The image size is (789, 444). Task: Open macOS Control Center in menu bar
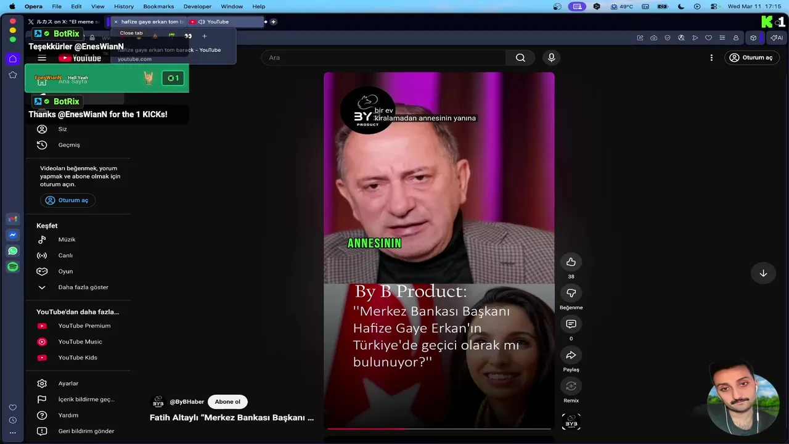click(714, 6)
